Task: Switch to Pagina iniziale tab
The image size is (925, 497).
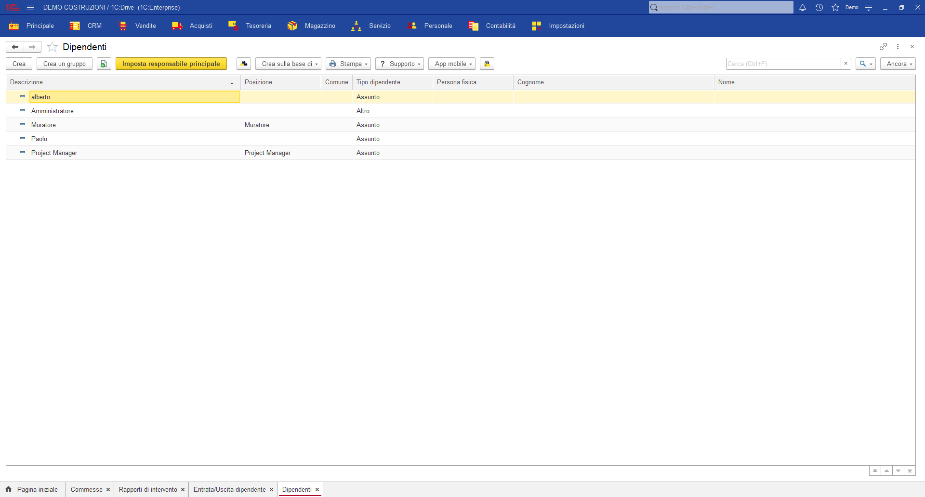Action: 32,489
